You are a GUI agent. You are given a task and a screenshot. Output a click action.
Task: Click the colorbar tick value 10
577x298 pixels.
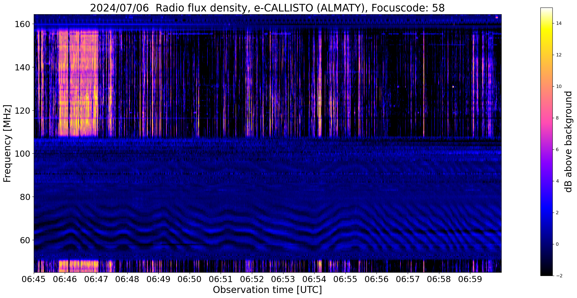pos(559,87)
